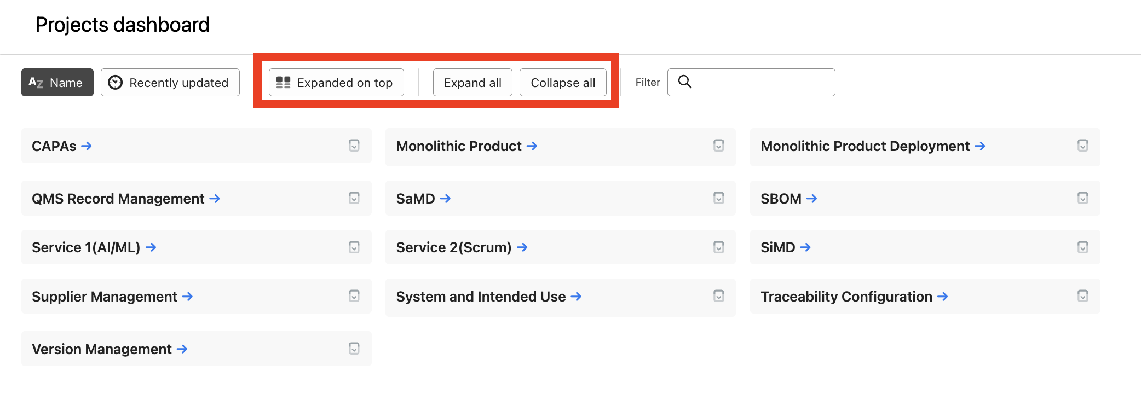Click the magnifier icon in Filter box
This screenshot has width=1141, height=394.
[x=685, y=82]
